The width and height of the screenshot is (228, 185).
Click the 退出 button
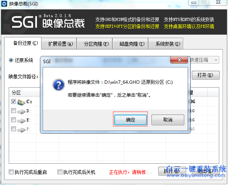tap(206, 171)
